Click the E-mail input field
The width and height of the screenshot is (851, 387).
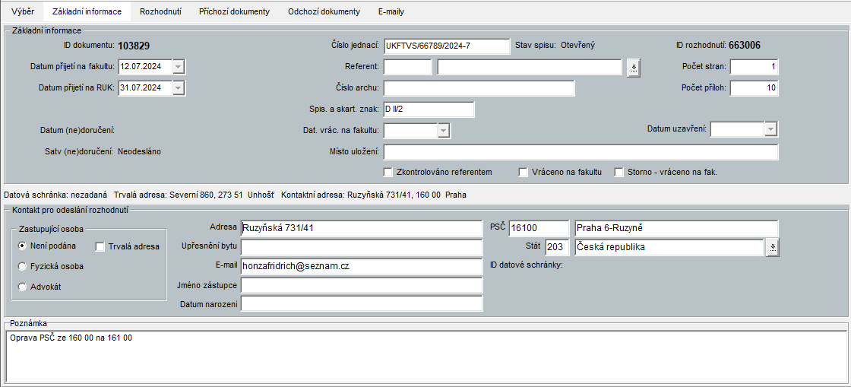361,267
